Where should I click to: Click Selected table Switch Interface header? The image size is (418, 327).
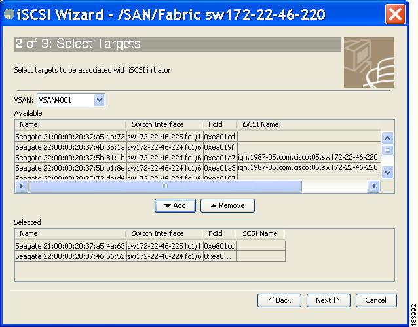[x=164, y=233]
